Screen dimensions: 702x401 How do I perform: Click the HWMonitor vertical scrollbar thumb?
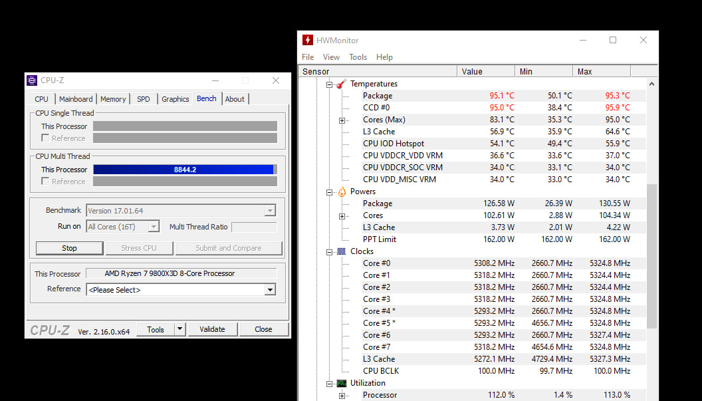point(651,256)
